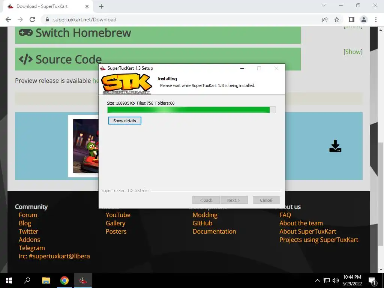Viewport: 384px width, 288px height.
Task: Open the Gallery link
Action: tap(115, 223)
